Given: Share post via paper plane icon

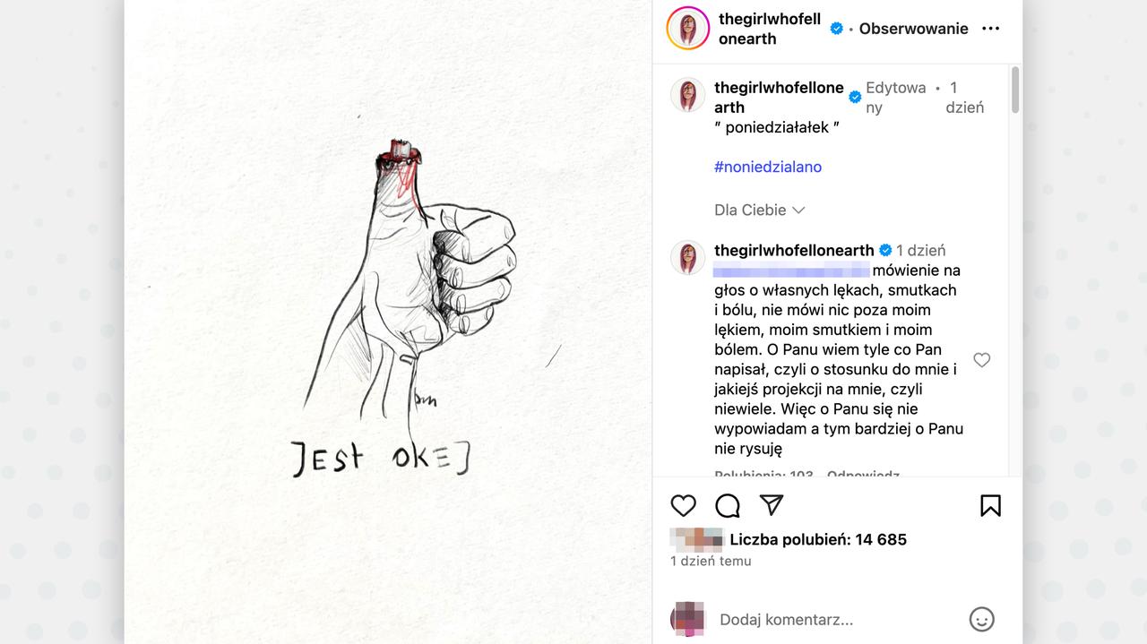Looking at the screenshot, I should 772,505.
